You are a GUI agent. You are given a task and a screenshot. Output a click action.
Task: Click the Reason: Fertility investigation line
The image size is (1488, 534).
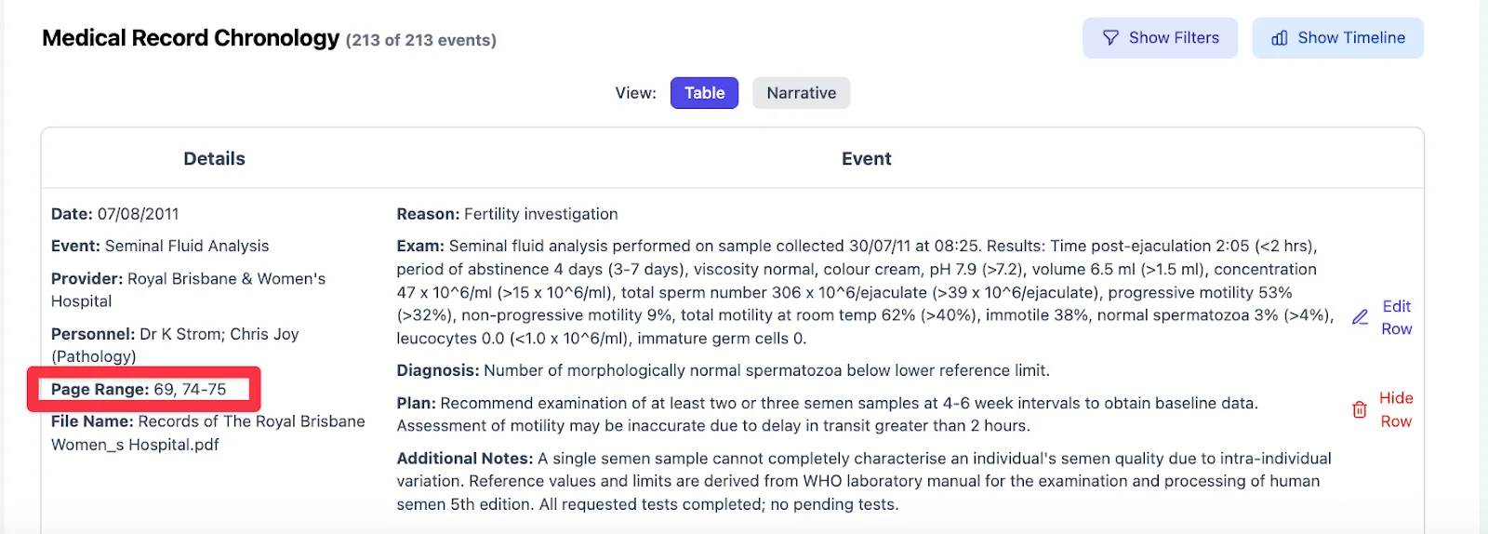[x=507, y=214]
